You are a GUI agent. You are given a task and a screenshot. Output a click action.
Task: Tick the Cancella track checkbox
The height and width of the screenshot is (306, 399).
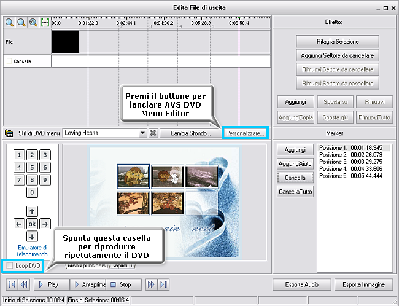[x=9, y=61]
